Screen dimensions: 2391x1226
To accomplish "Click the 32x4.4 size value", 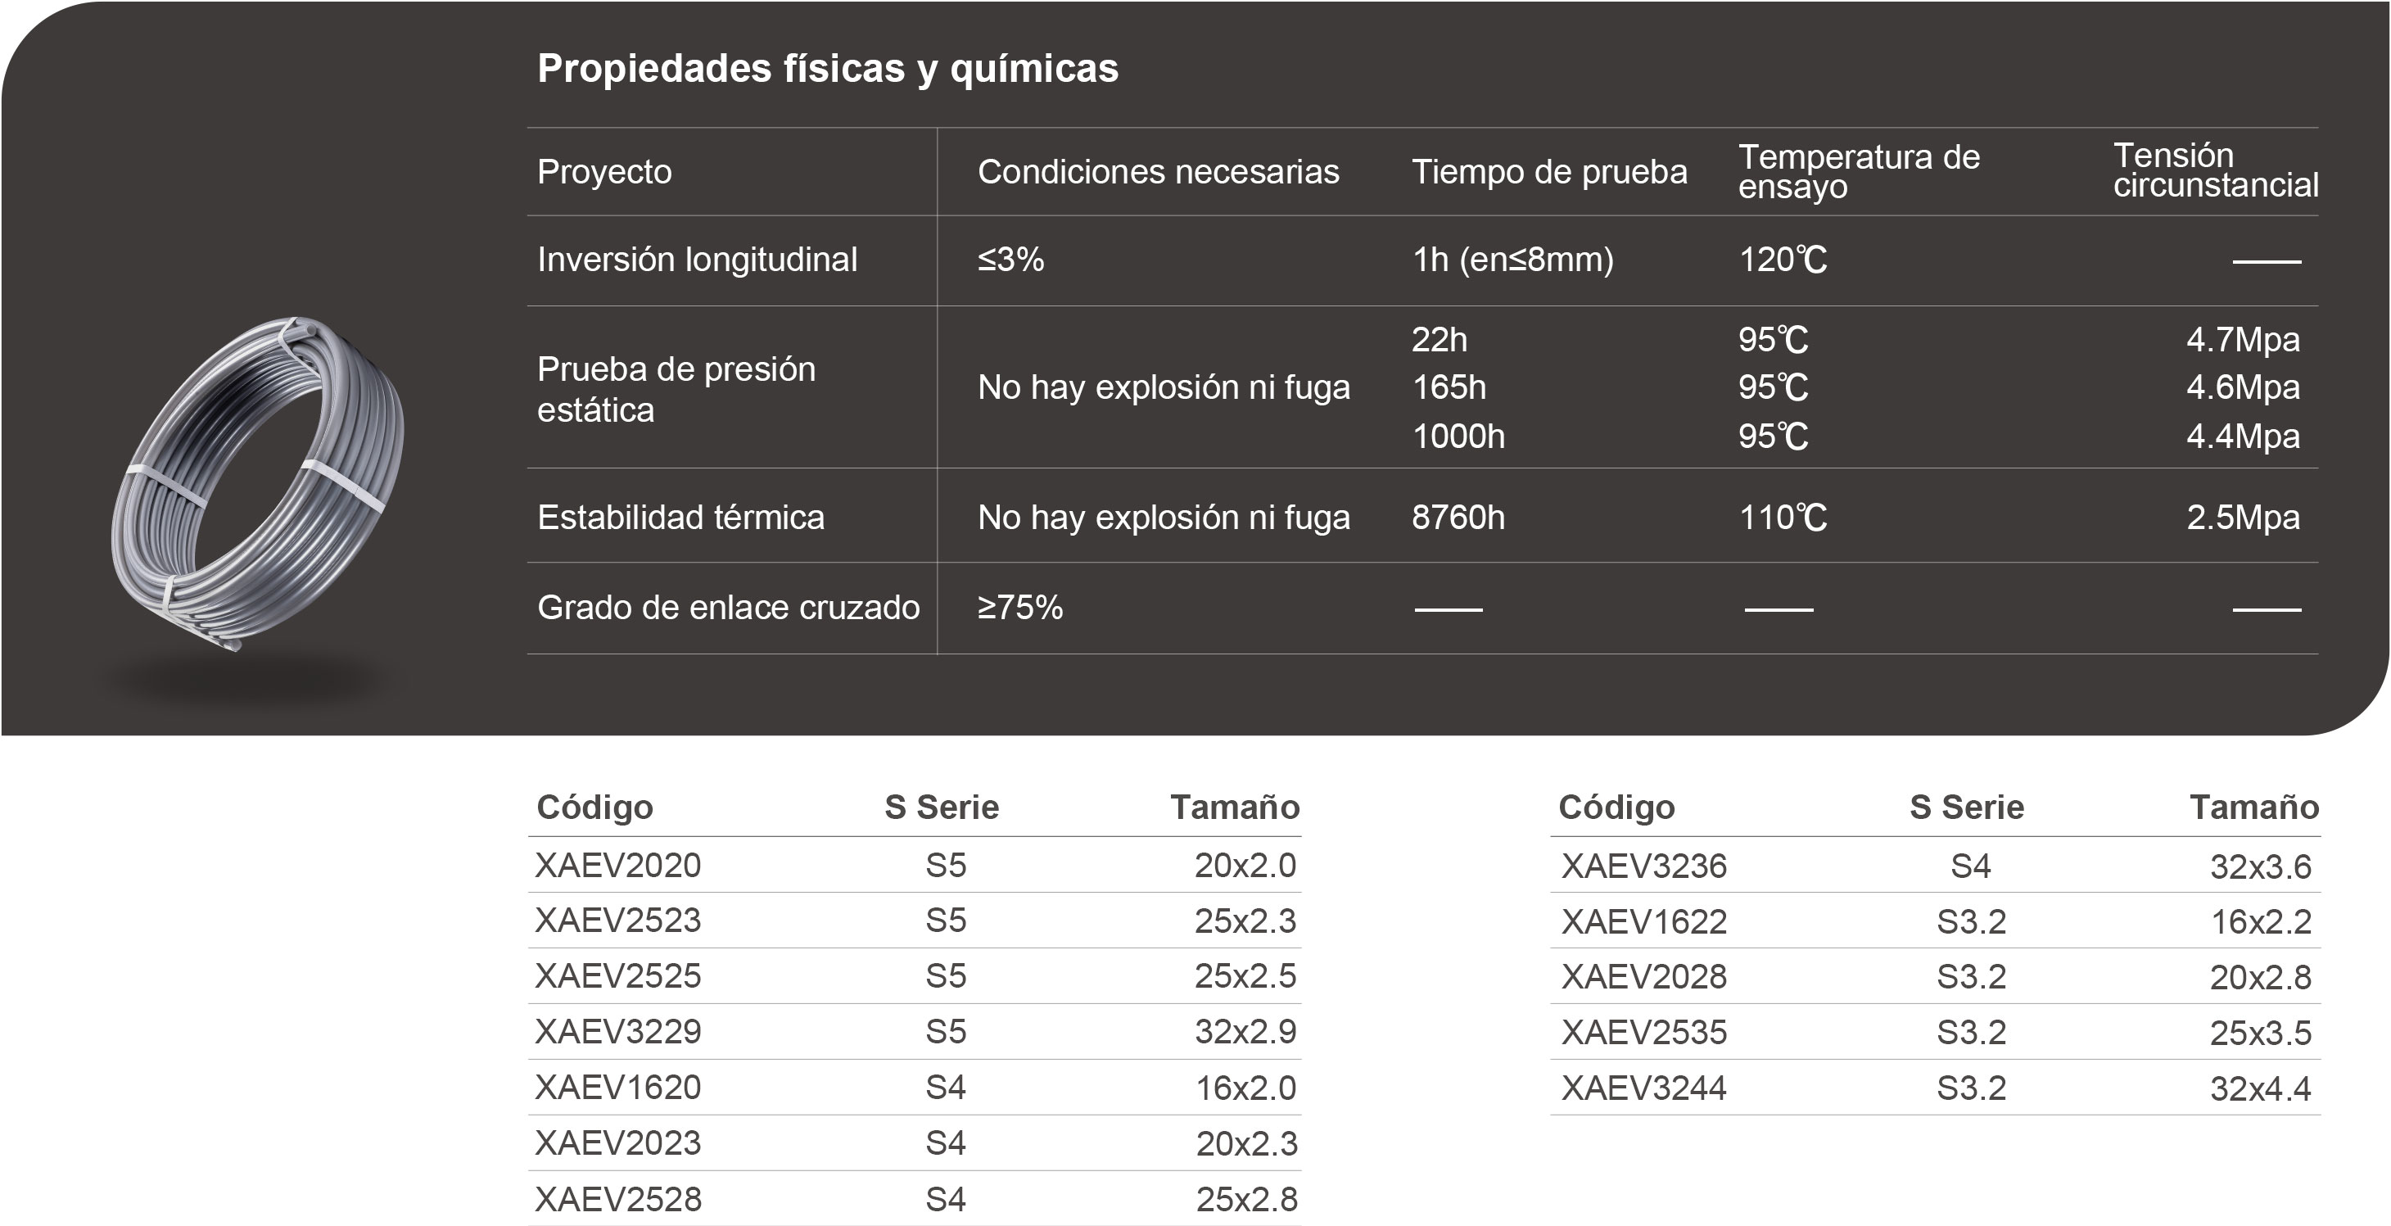I will [x=2259, y=1088].
